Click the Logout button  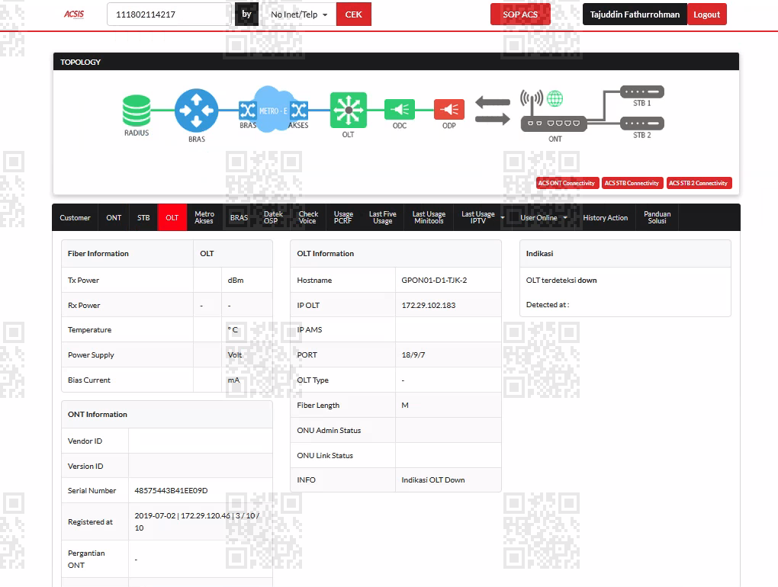point(706,14)
